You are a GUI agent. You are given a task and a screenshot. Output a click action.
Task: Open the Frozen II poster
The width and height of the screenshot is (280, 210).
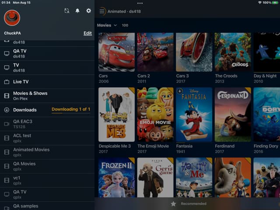(116, 177)
